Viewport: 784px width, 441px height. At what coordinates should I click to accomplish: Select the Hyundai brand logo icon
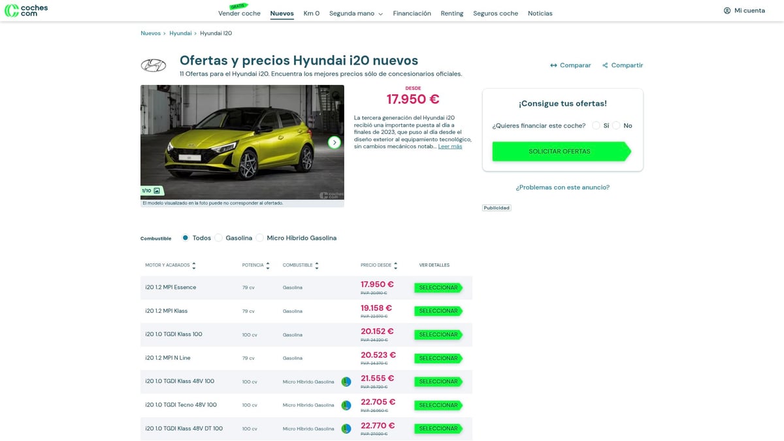(154, 65)
